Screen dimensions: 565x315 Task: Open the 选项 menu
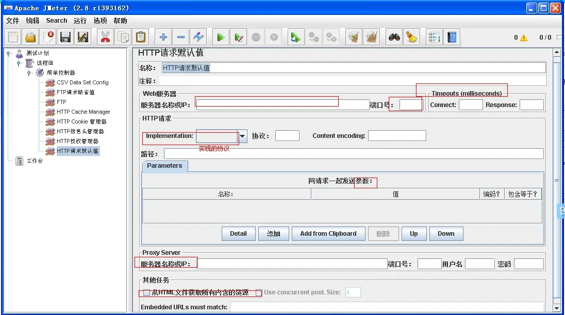click(100, 21)
